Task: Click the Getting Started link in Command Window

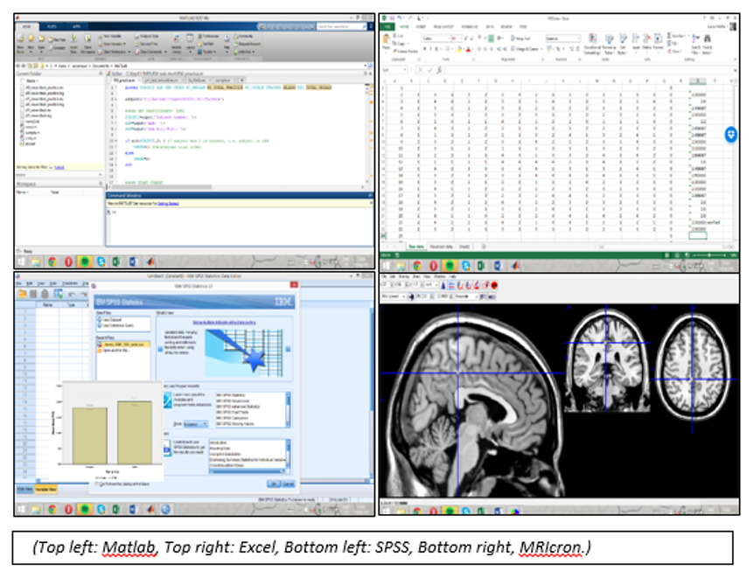Action: (x=166, y=203)
